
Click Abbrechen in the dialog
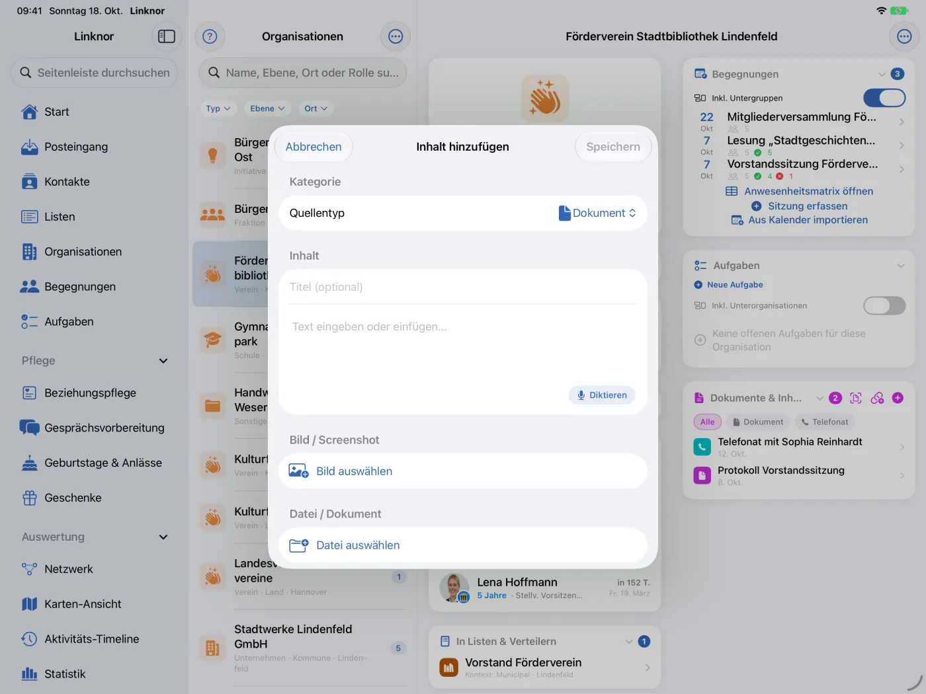coord(314,147)
